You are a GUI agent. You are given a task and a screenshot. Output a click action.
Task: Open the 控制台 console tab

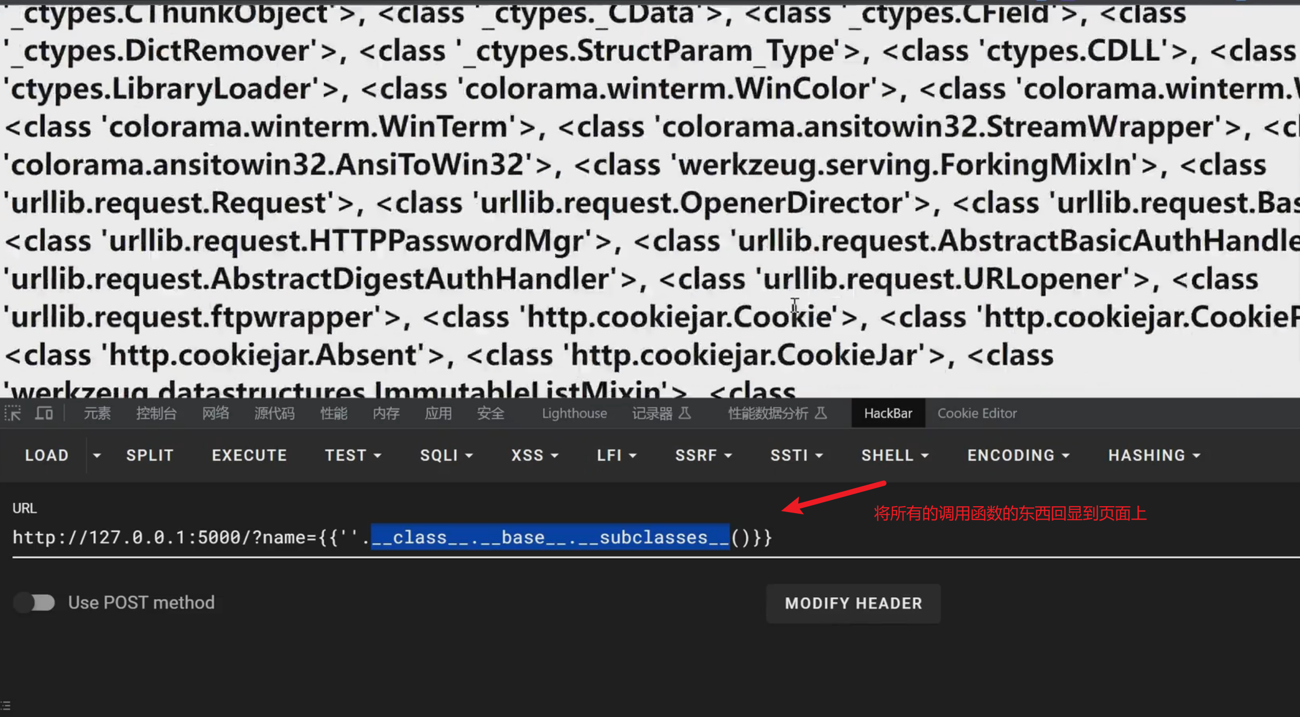coord(156,413)
